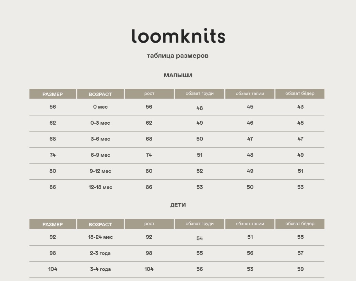The height and width of the screenshot is (281, 356).
Task: Click size 74 in the РАЗМЕР column
Action: pyautogui.click(x=53, y=155)
